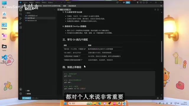Click the looping-arrows icon in the title bar
The image size is (189, 106).
pos(118,2)
